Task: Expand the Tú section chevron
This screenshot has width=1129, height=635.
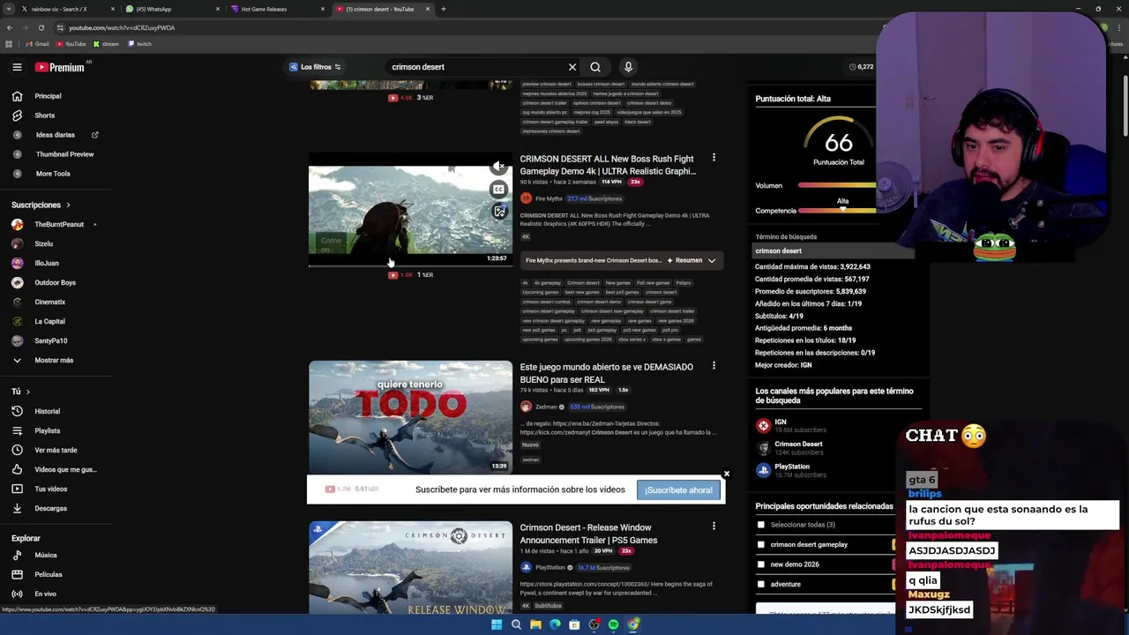Action: pos(27,392)
